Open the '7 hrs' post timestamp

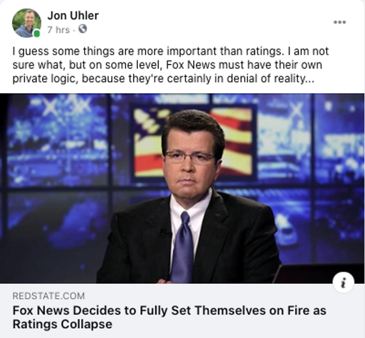59,30
